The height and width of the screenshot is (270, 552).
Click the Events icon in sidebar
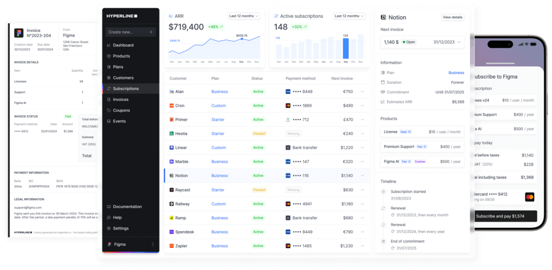109,121
